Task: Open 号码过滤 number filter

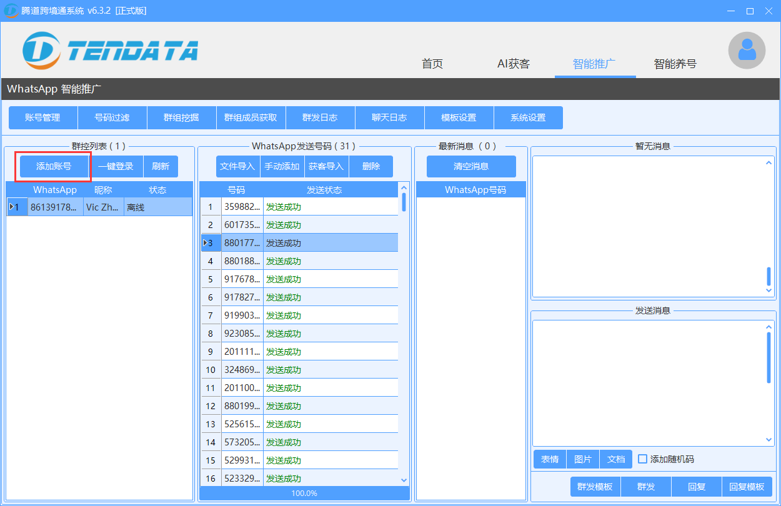Action: pyautogui.click(x=112, y=117)
